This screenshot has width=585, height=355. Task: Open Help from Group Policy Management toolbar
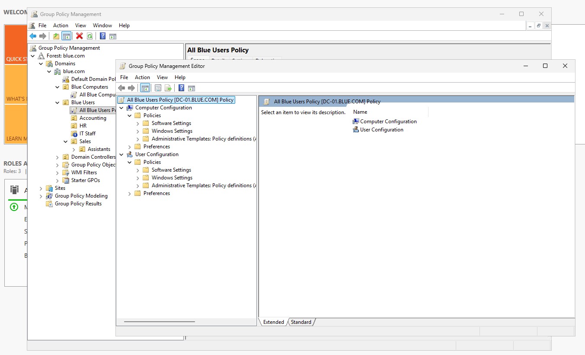coord(103,36)
